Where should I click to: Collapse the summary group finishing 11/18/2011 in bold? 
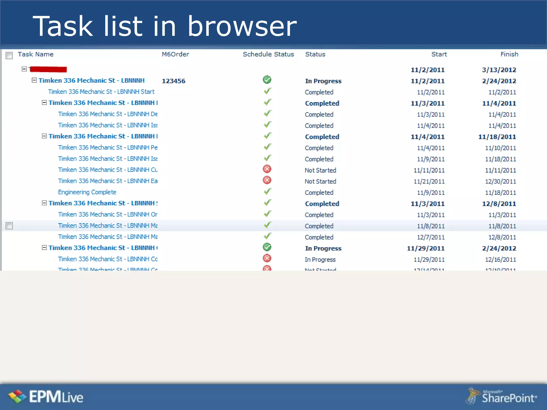[x=44, y=136]
